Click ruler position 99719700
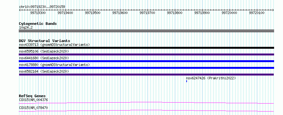The height and width of the screenshot is (115, 283). (148, 13)
